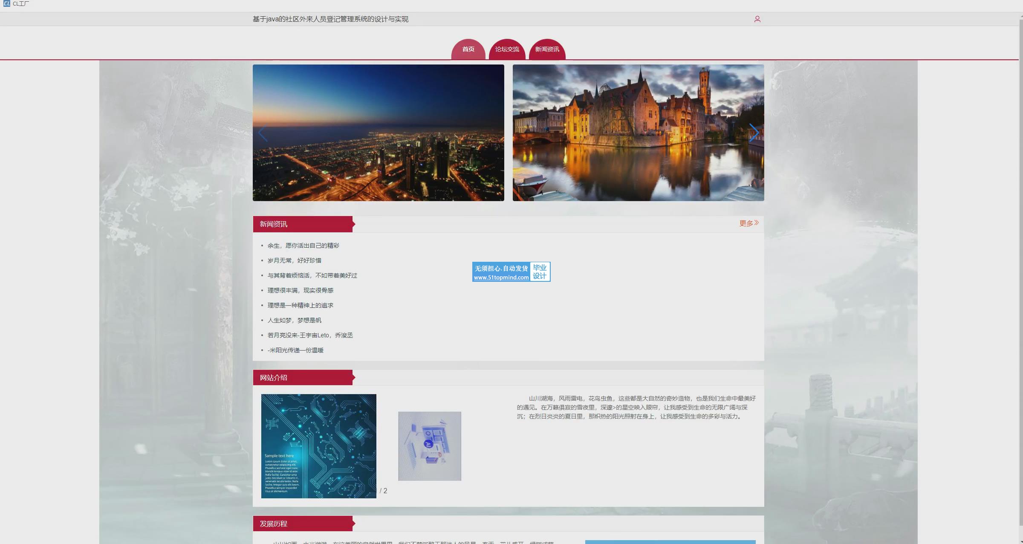
Task: Click the user profile icon
Action: click(x=757, y=19)
